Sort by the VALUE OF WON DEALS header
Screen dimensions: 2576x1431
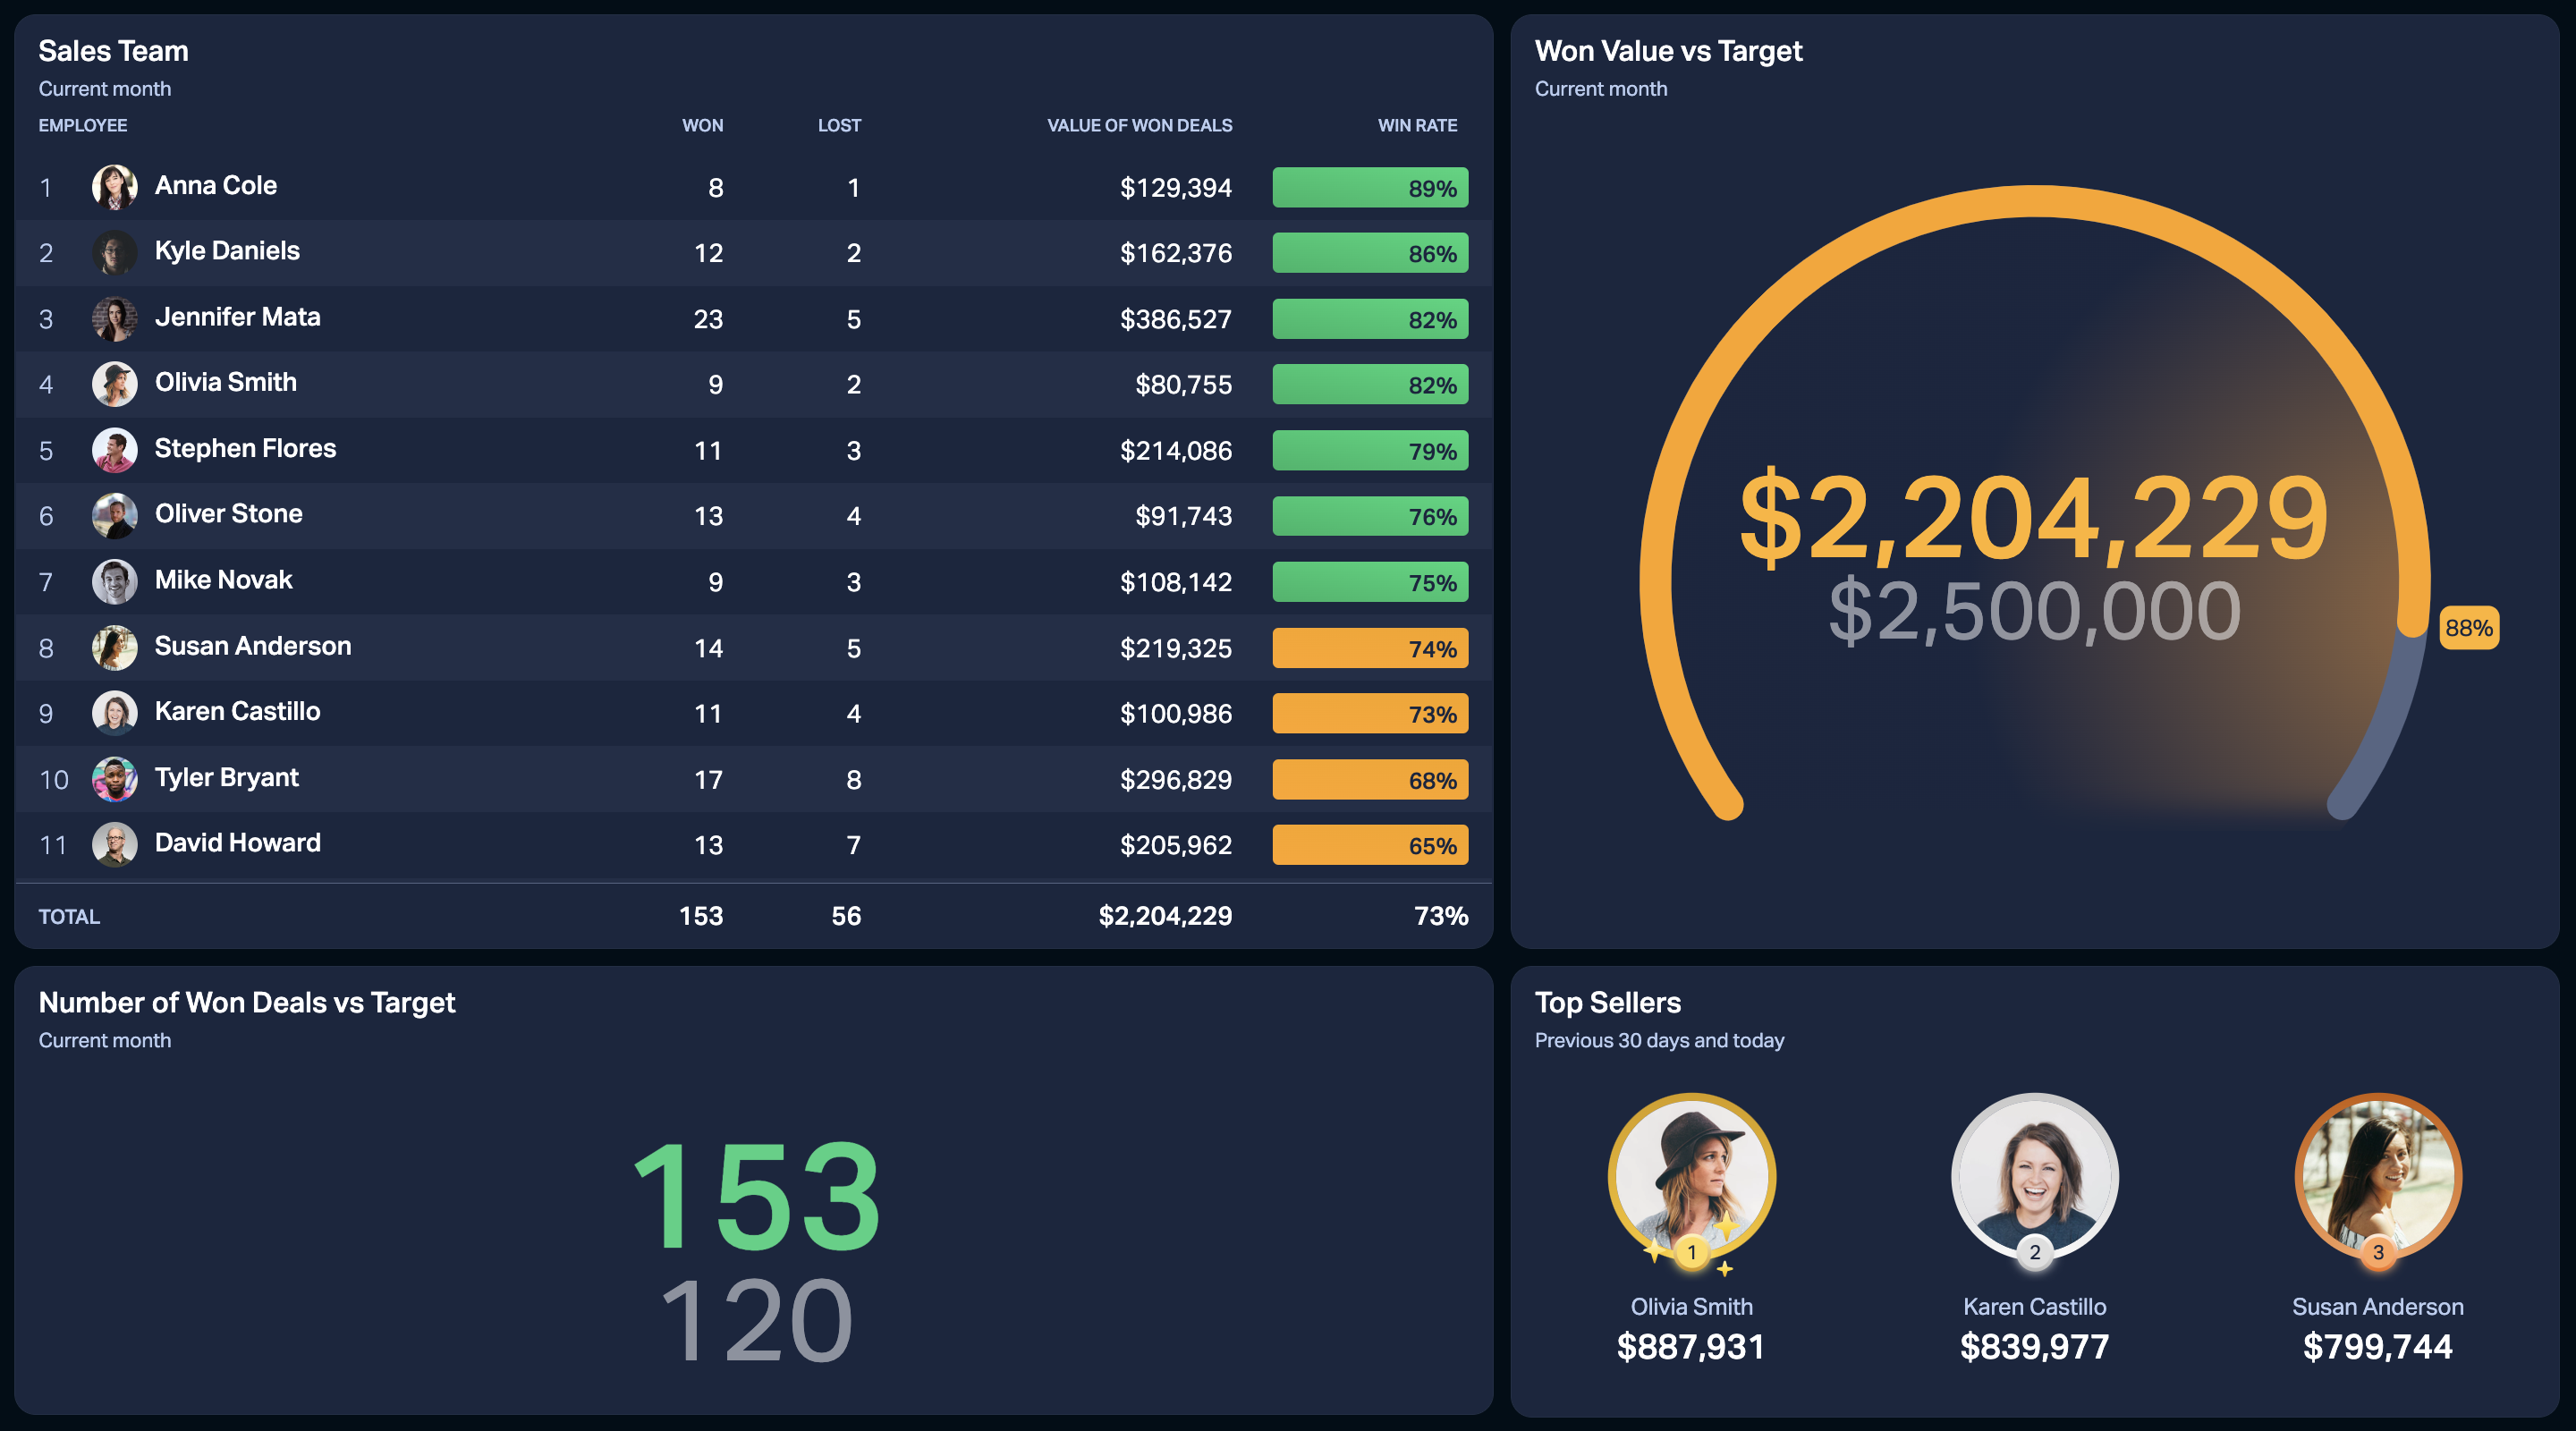[1139, 125]
